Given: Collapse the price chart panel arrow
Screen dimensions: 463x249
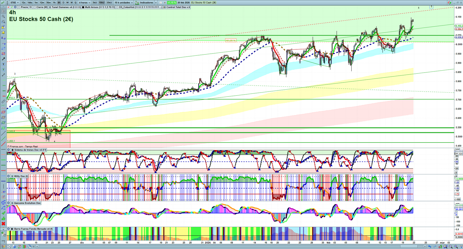Looking at the screenshot, I should coord(3,7).
